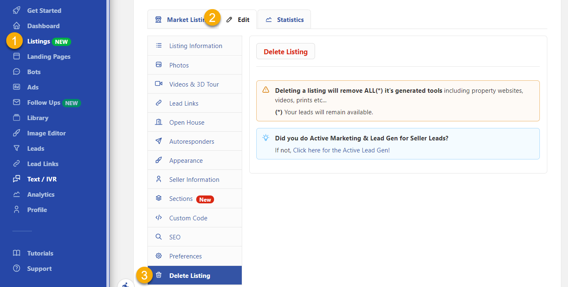Open the Tutorials section
The width and height of the screenshot is (568, 287).
[40, 253]
